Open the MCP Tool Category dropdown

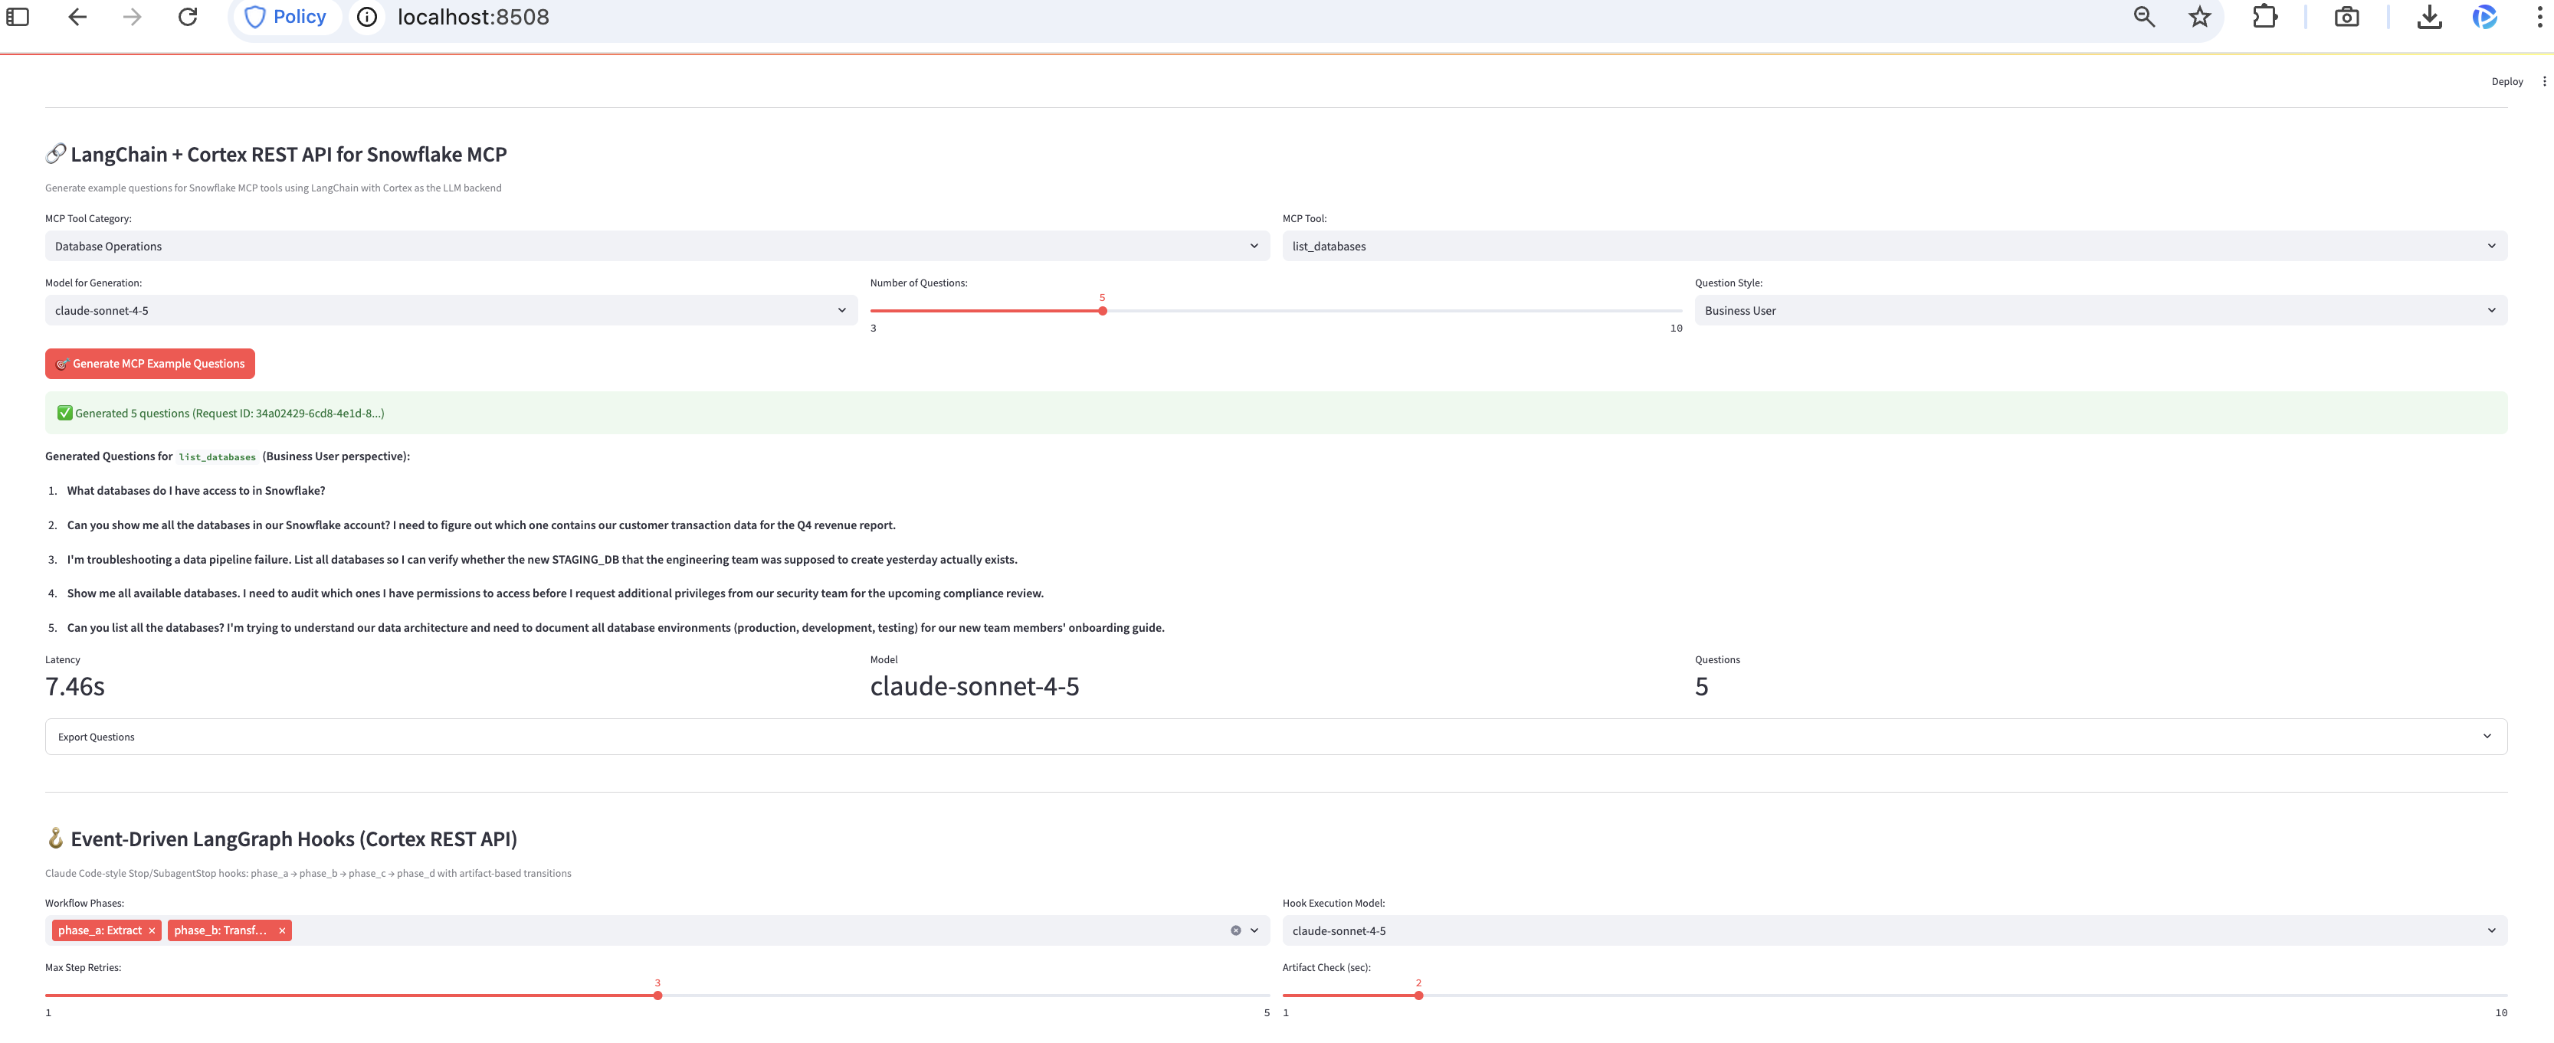(x=657, y=246)
